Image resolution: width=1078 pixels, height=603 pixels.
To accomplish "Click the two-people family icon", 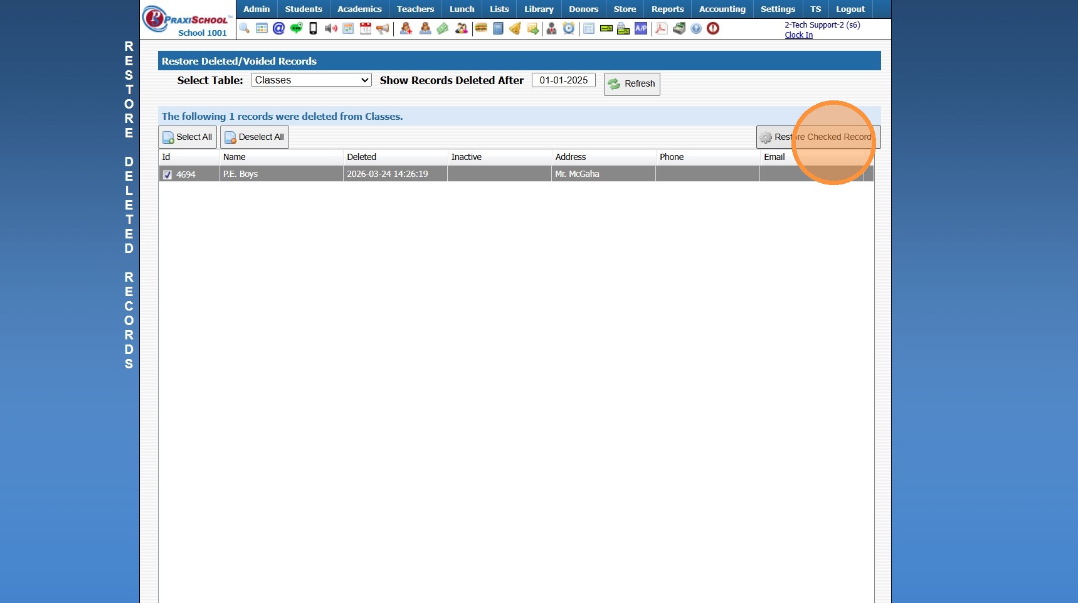I will click(462, 28).
